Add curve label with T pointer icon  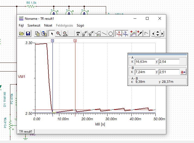point(84,34)
